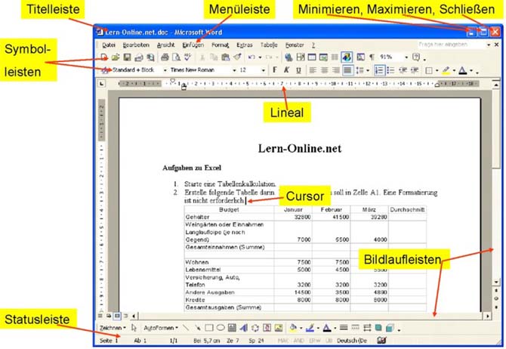Run the spelling and grammar check icon
Viewport: 506px width, 349px height.
point(187,57)
